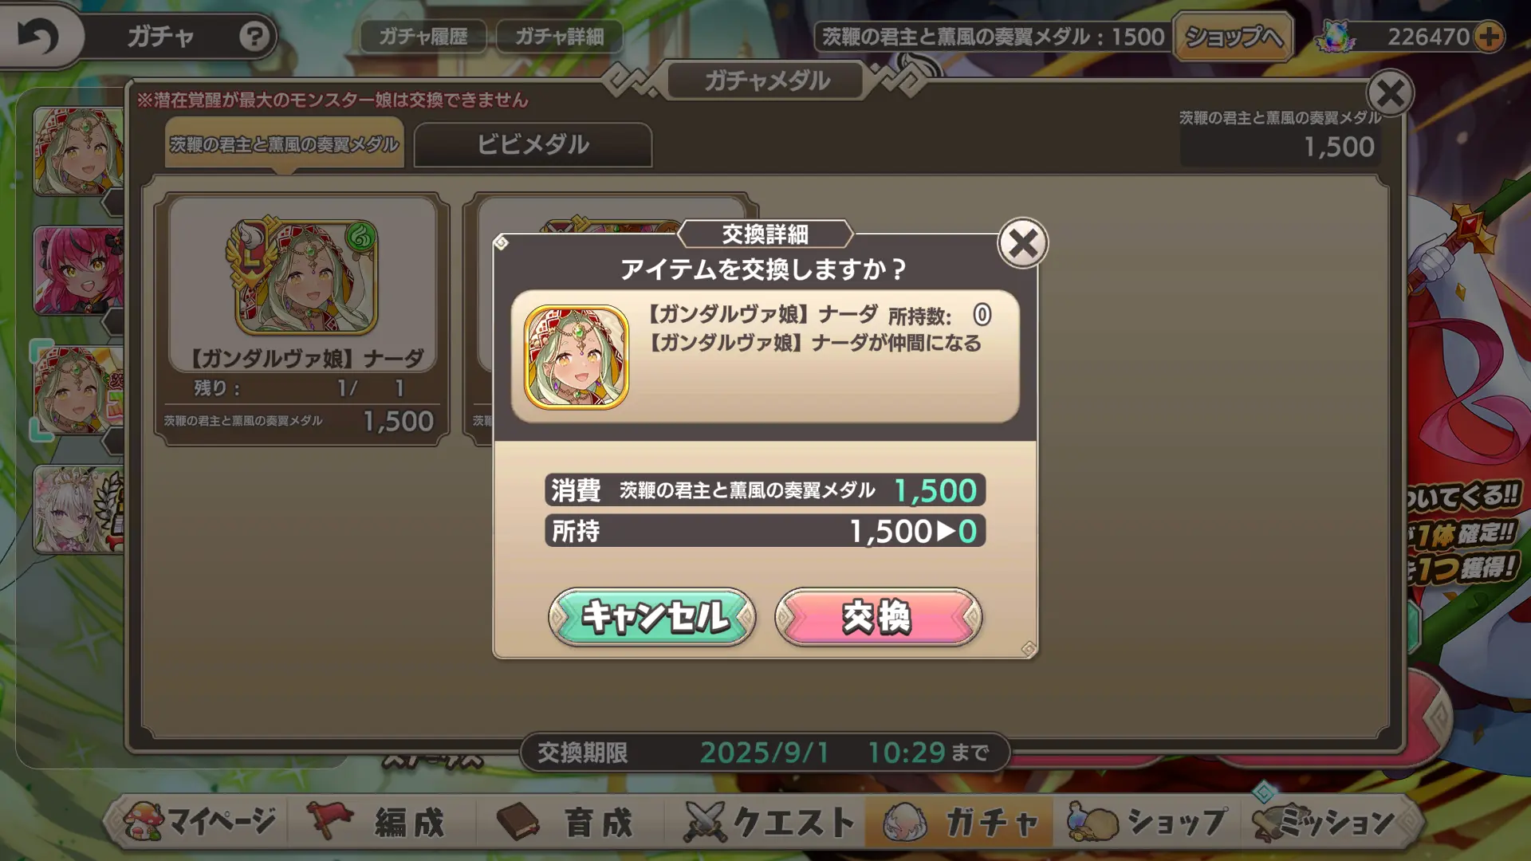This screenshot has height=861, width=1531.
Task: Open ガチャ履歴
Action: coord(423,37)
